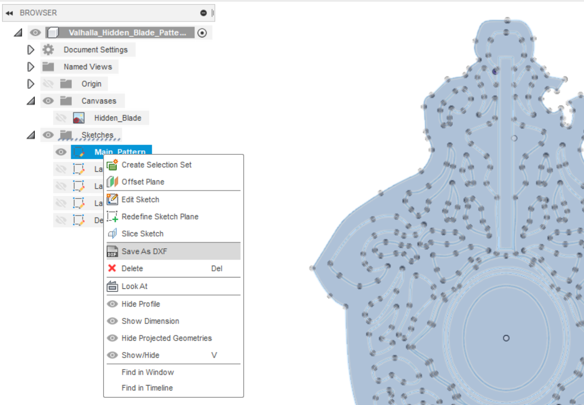
Task: Click the eye icon beside Show/Hide
Action: pyautogui.click(x=112, y=355)
